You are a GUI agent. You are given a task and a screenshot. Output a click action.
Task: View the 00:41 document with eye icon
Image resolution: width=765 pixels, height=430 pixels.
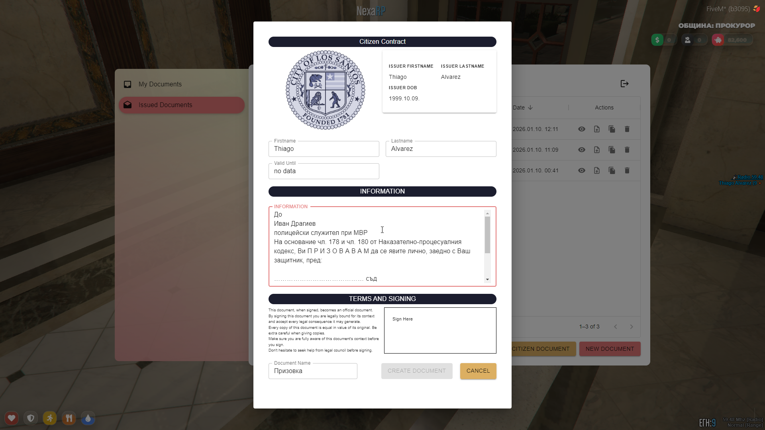pyautogui.click(x=582, y=170)
